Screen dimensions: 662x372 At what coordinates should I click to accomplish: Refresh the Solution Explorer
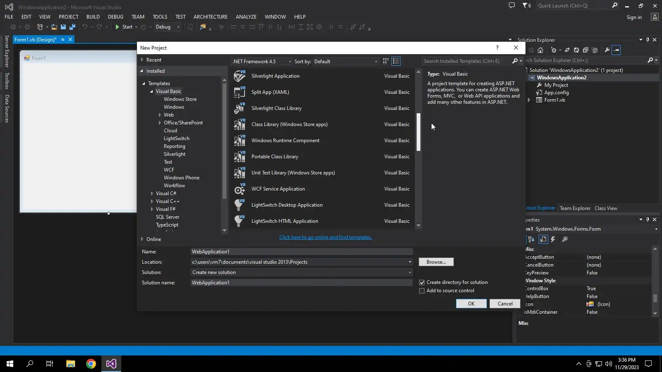[x=576, y=50]
